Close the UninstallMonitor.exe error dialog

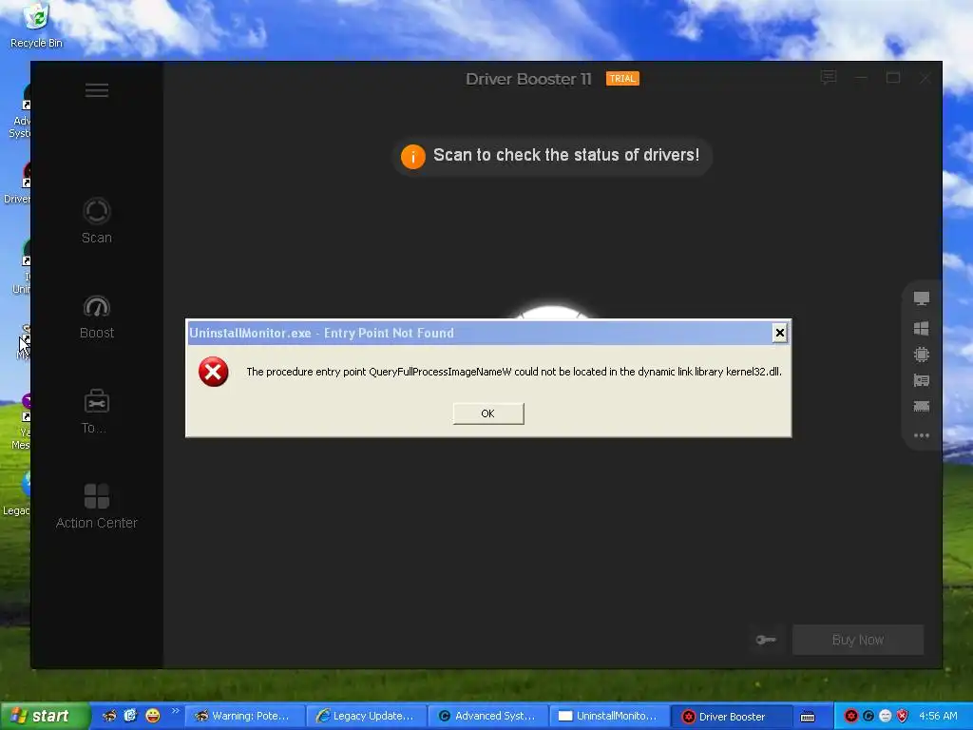pyautogui.click(x=780, y=334)
